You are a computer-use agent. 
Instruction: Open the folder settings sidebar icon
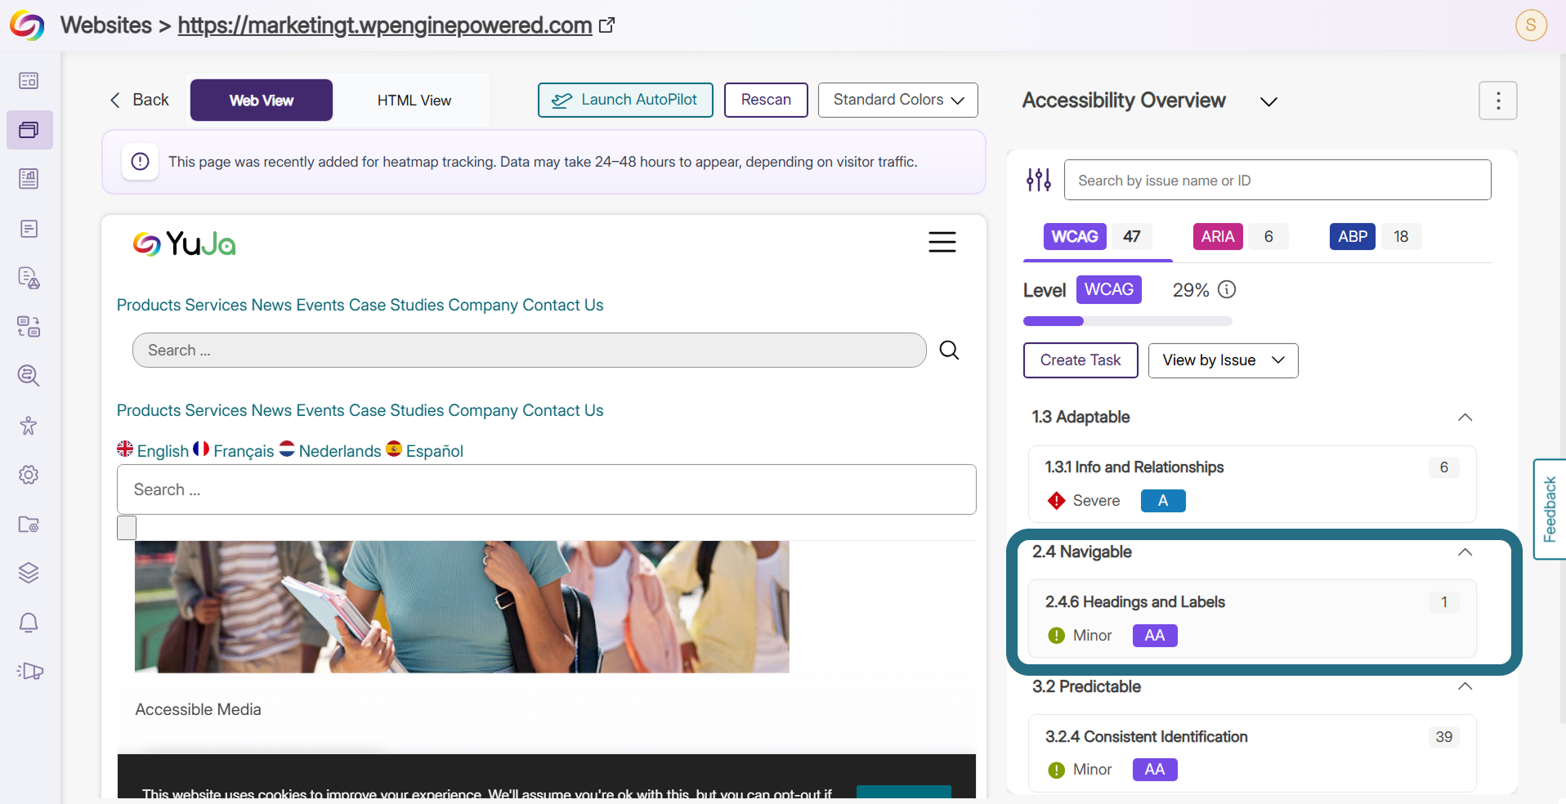pos(29,524)
